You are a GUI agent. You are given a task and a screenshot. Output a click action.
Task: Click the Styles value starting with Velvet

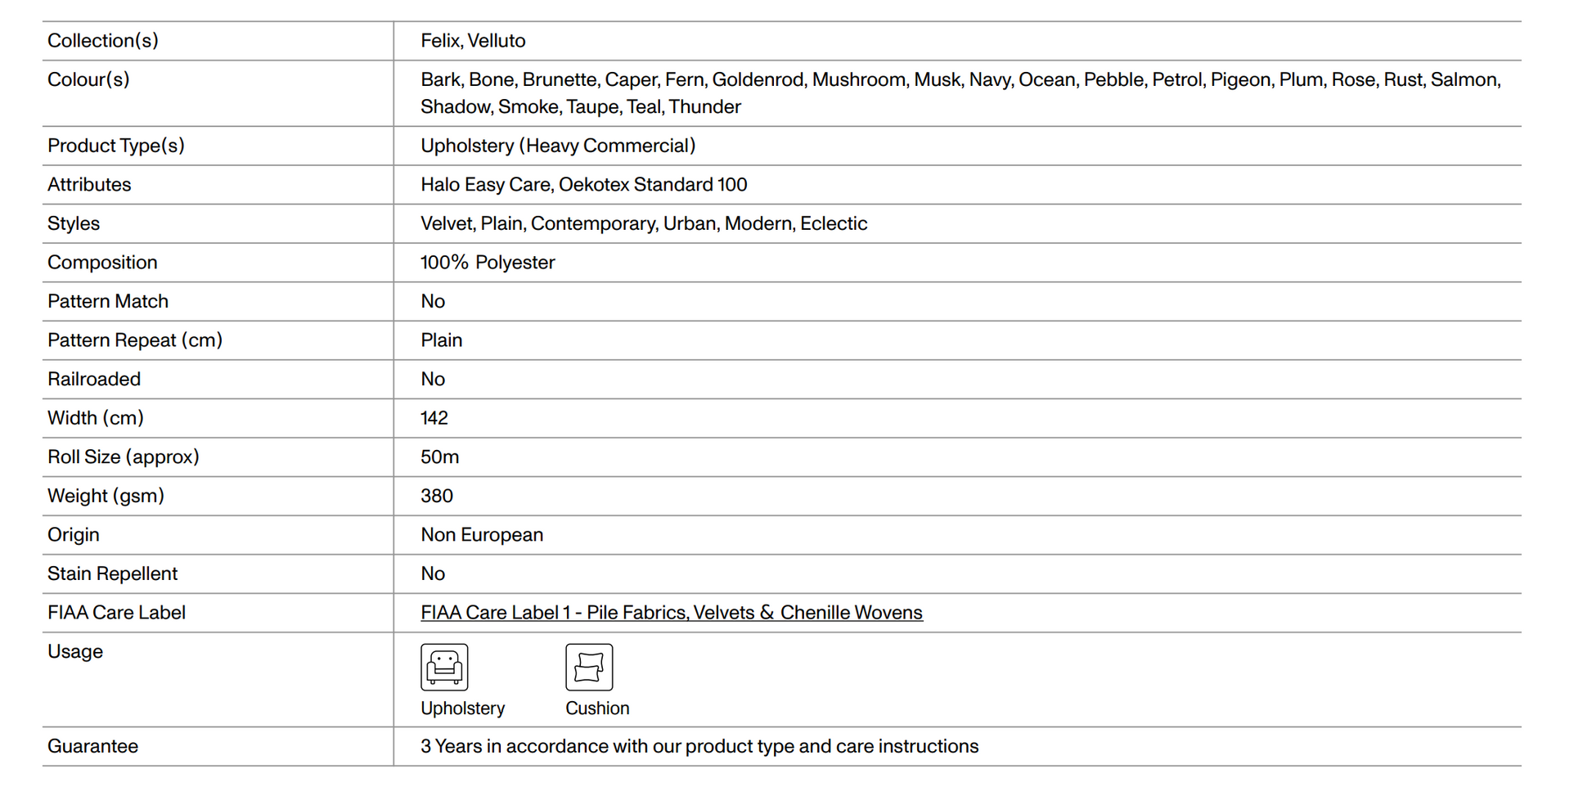pos(643,223)
